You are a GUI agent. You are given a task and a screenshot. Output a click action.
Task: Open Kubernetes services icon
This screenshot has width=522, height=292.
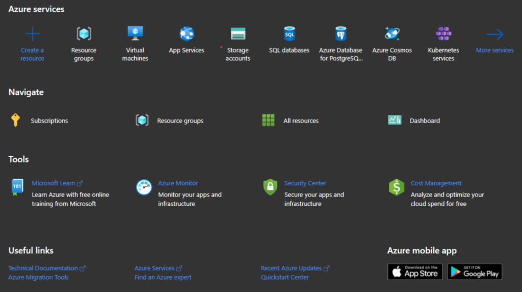443,34
